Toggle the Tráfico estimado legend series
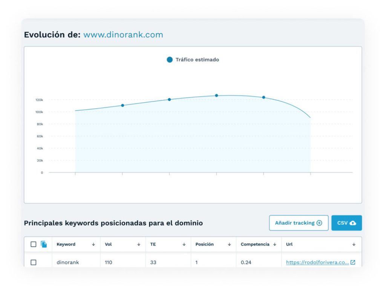Screen dimensions: 386x291 coord(193,60)
